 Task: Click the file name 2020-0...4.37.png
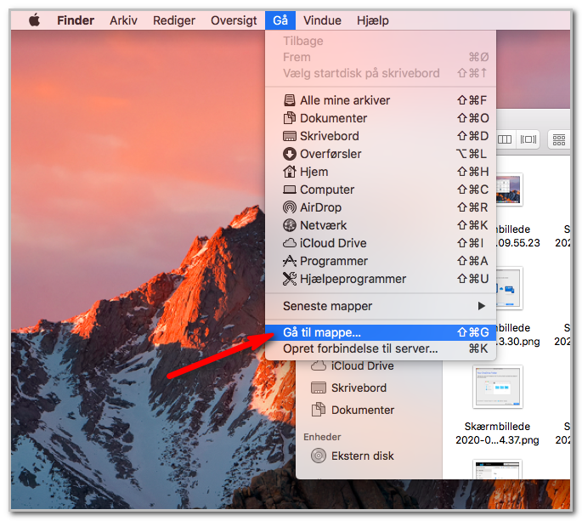pos(497,440)
